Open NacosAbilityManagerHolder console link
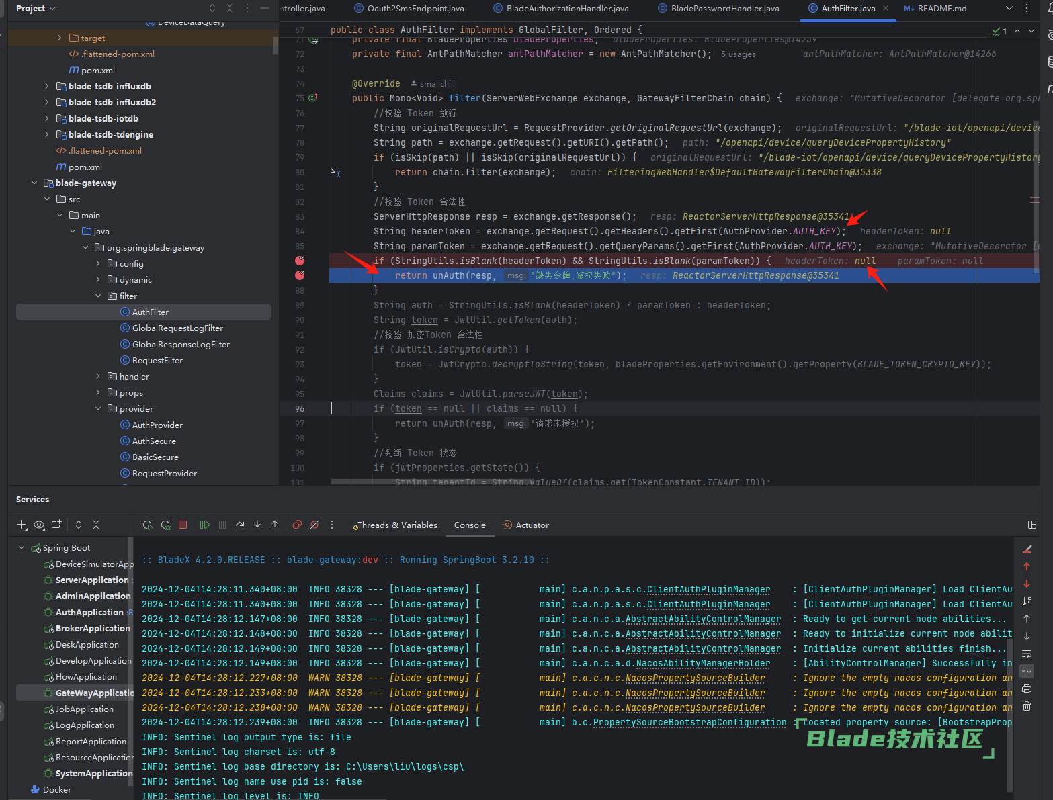The width and height of the screenshot is (1053, 800). coord(703,664)
